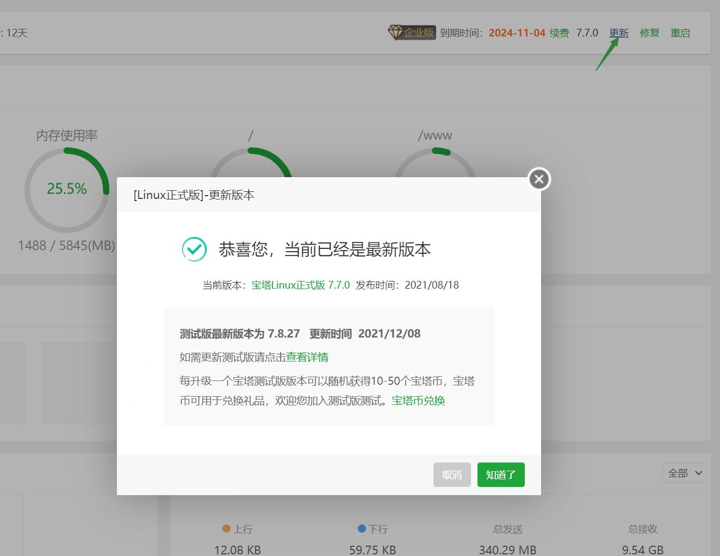
Task: Open the 宝塔币兑换 exchange link
Action: tap(418, 401)
